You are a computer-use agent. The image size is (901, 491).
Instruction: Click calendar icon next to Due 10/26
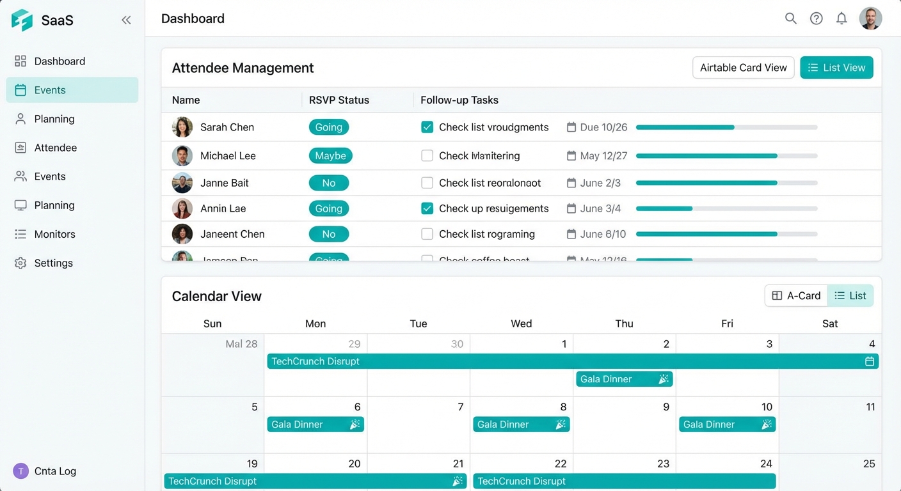click(x=571, y=127)
